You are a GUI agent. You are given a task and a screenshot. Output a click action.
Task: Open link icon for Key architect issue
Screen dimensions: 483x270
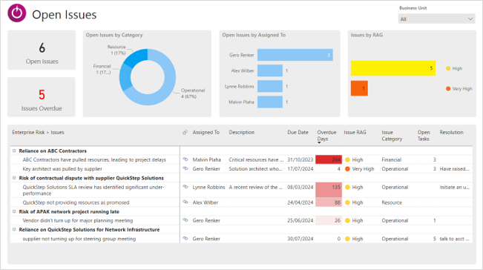[x=185, y=168]
